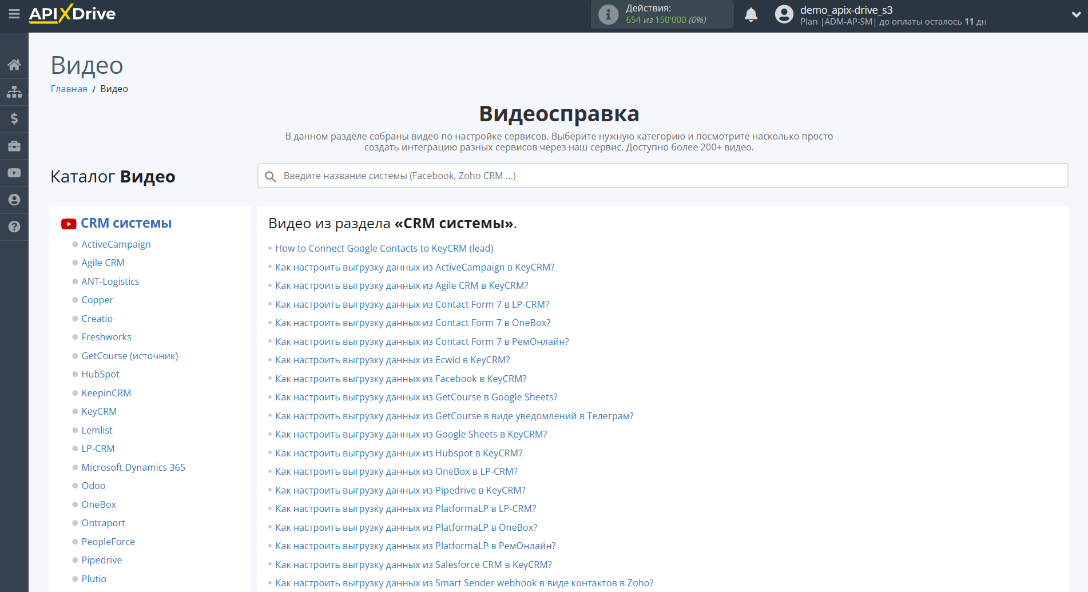Open the profile user icon in sidebar
This screenshot has height=592, width=1088.
click(x=14, y=200)
